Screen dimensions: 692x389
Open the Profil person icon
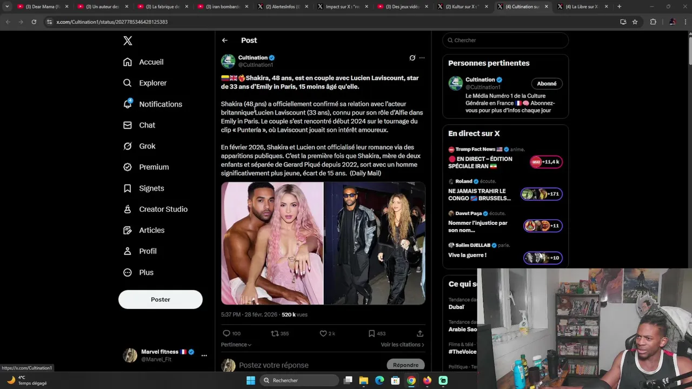pyautogui.click(x=128, y=251)
